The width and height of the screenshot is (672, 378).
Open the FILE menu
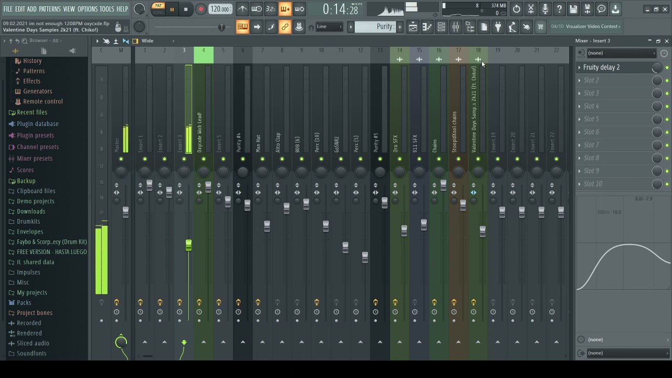(x=8, y=9)
